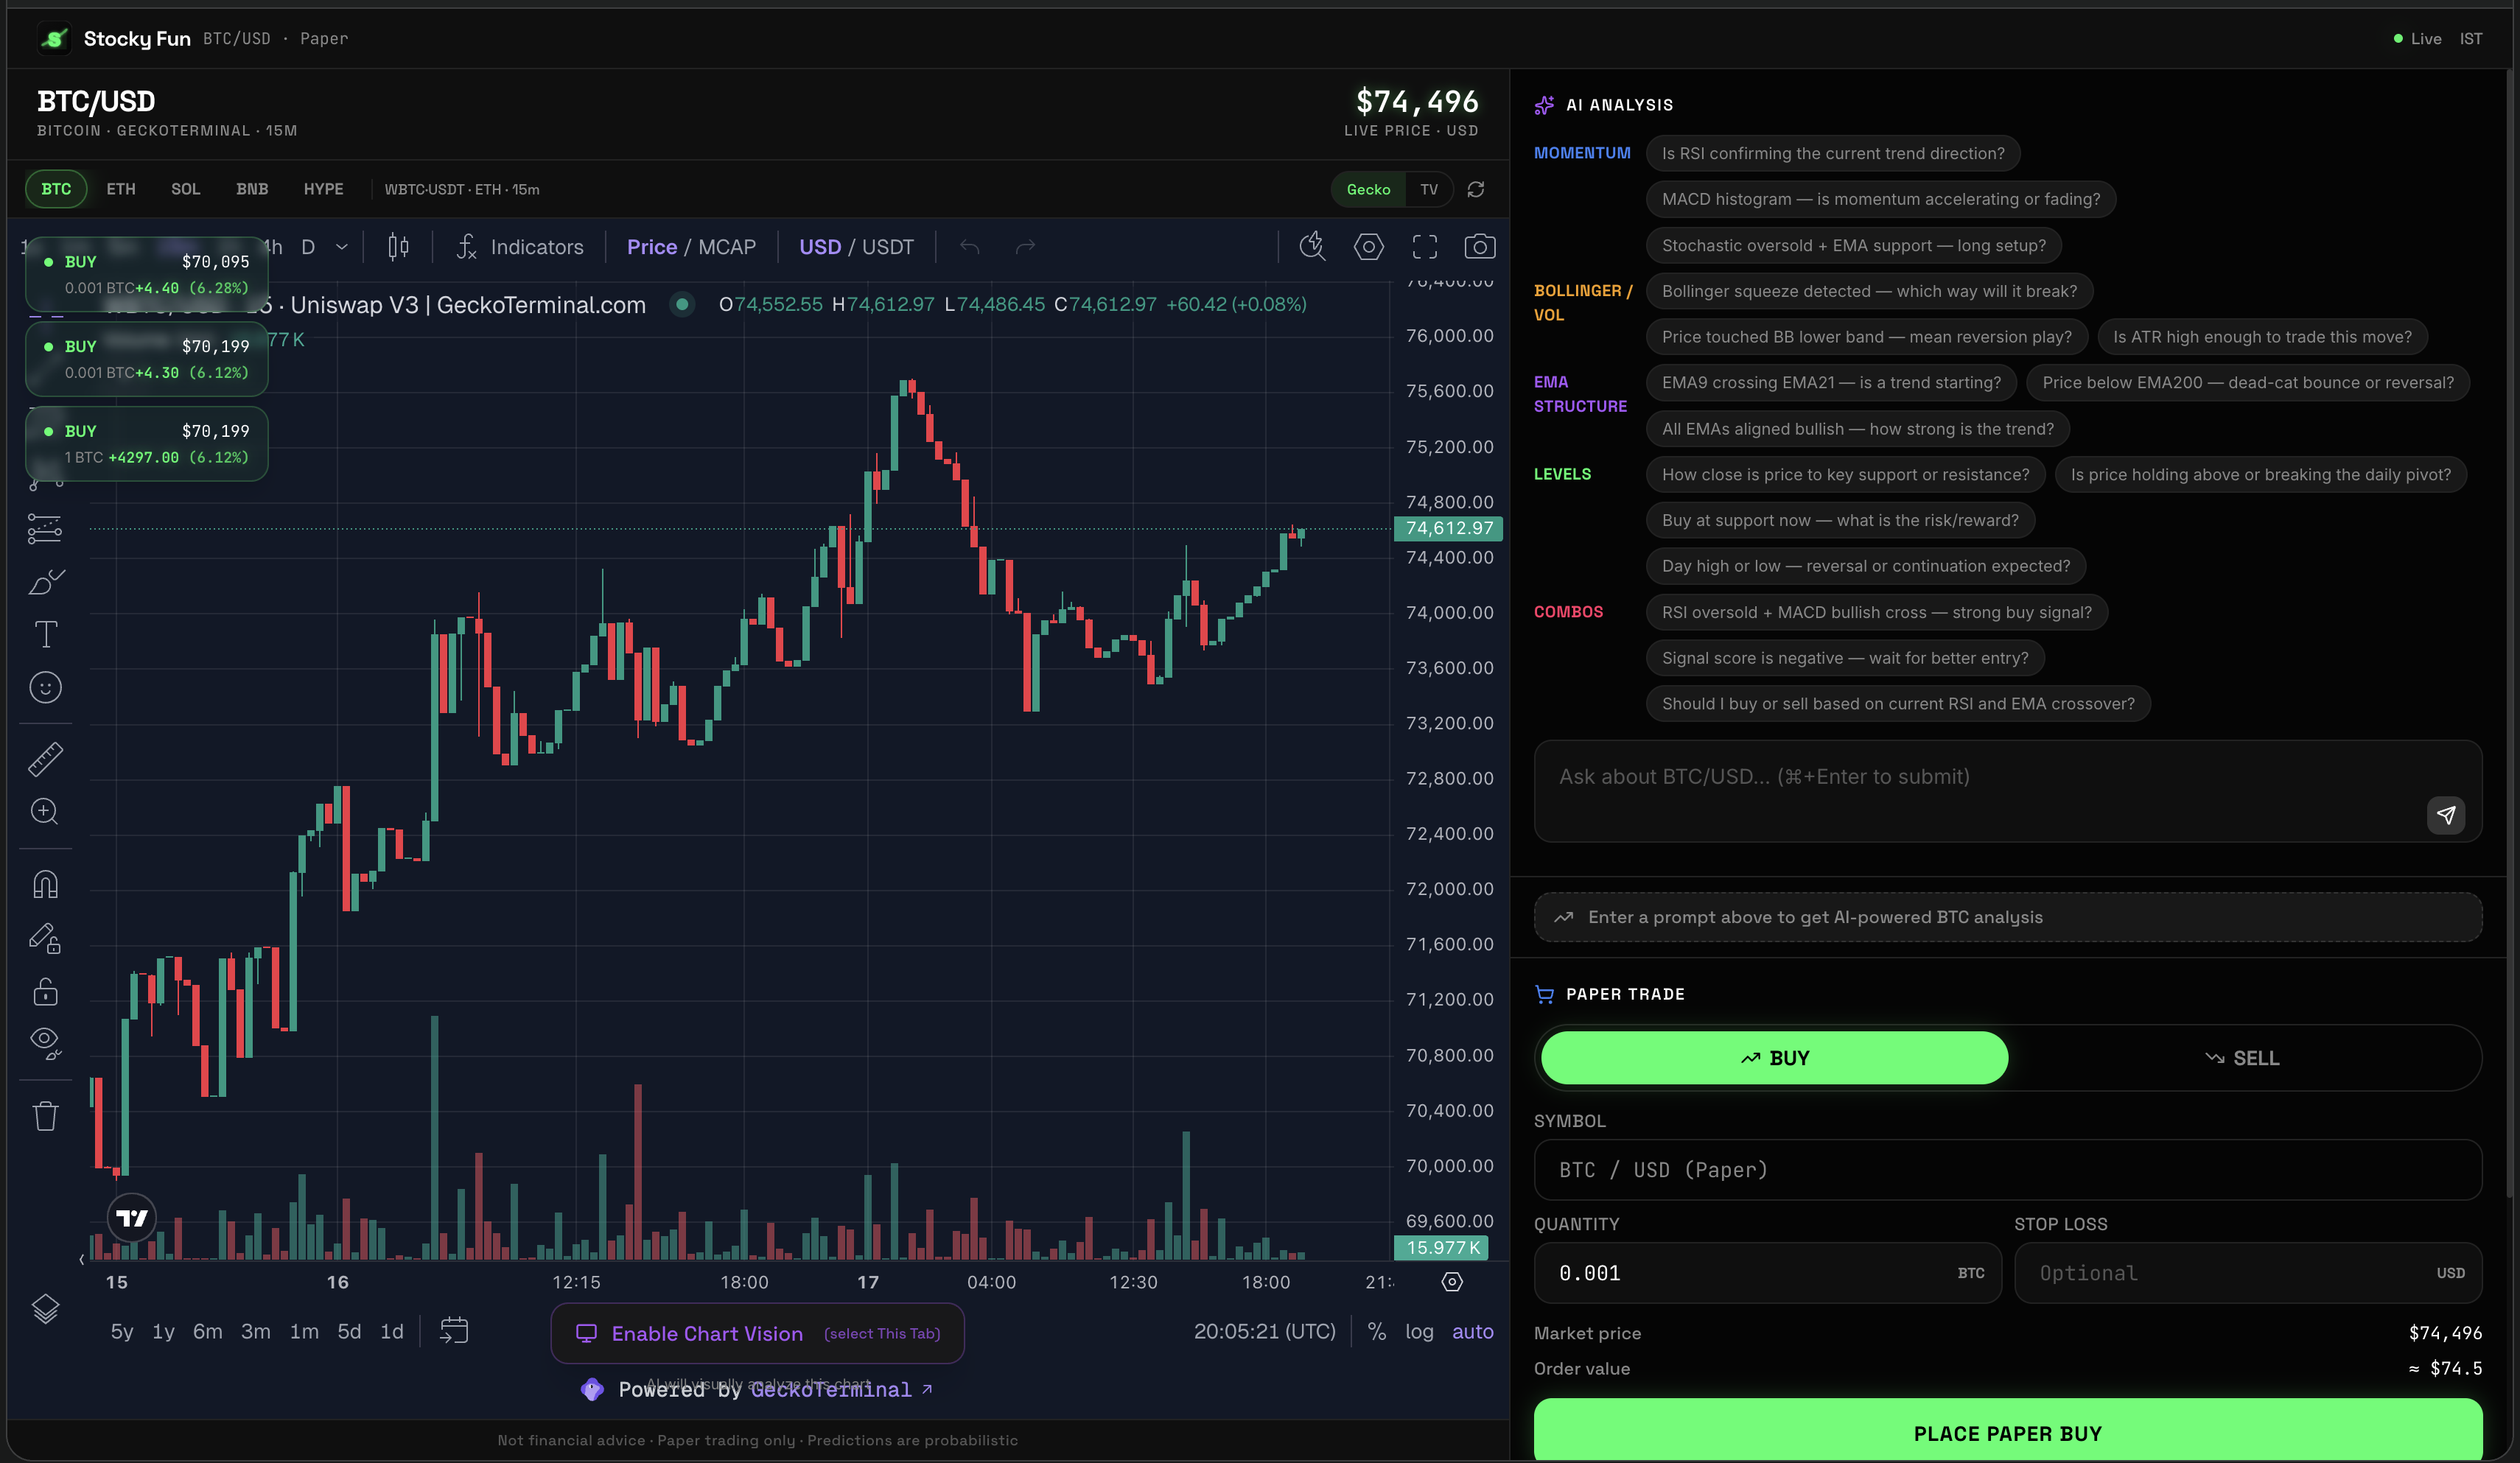
Task: Send the AI prompt with the paper plane icon
Action: point(2446,815)
